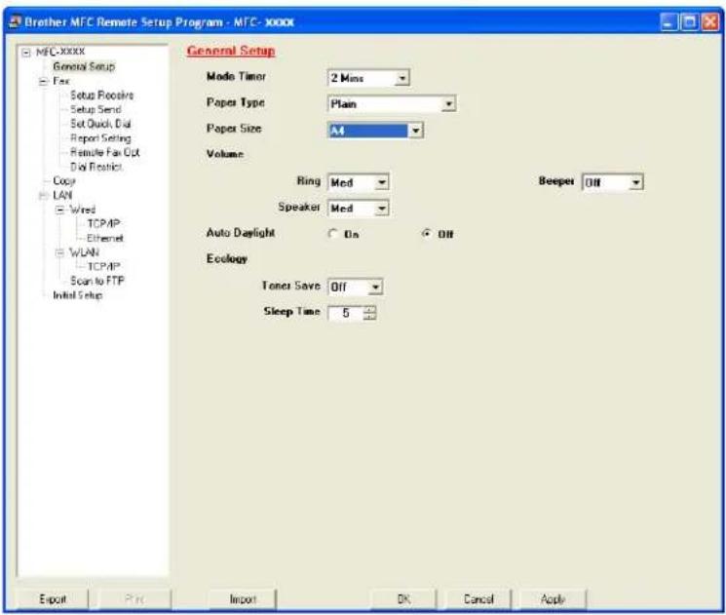Click the Fax tree label

pos(61,81)
